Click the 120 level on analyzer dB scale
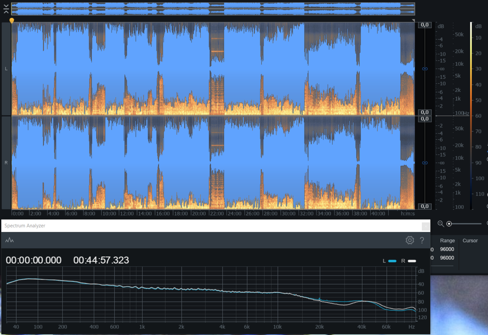Screen dimensions: 488x335 tap(422, 317)
